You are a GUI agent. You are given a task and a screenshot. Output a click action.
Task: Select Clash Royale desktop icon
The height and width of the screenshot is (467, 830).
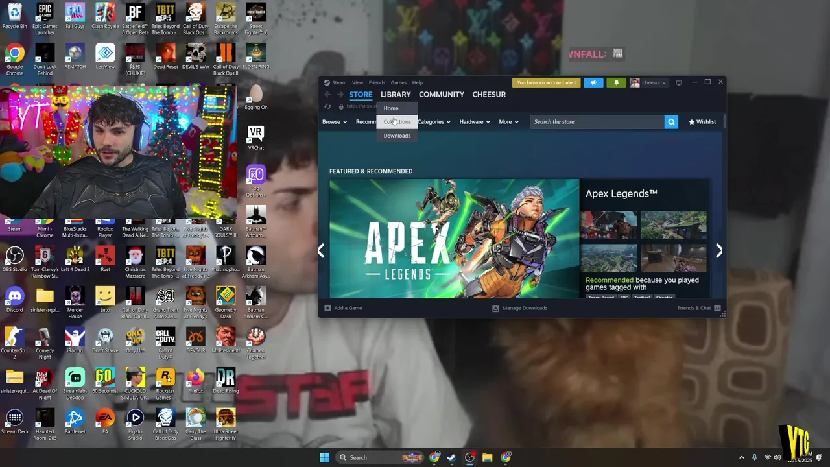(x=105, y=16)
